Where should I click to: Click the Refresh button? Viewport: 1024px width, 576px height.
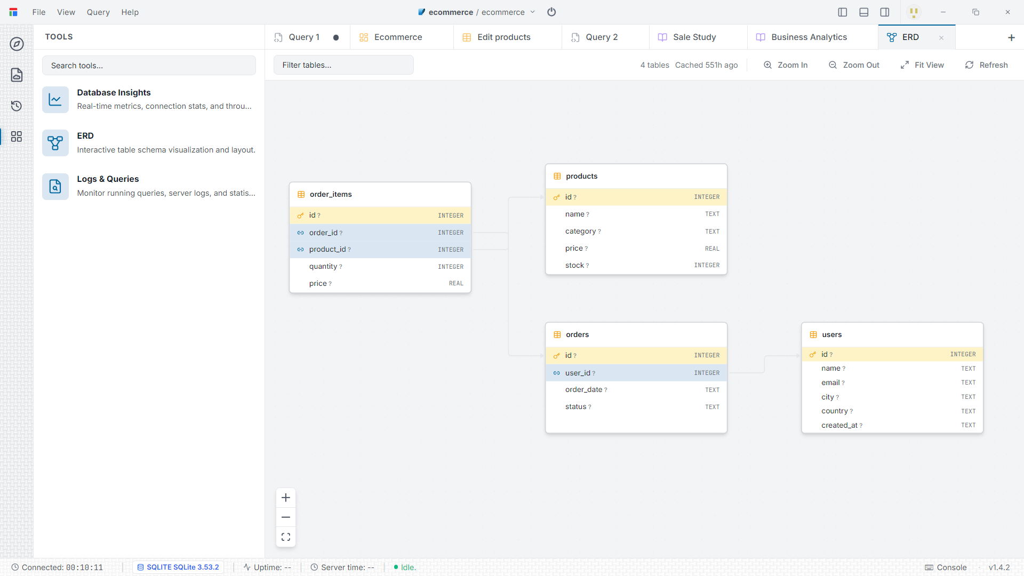tap(986, 65)
